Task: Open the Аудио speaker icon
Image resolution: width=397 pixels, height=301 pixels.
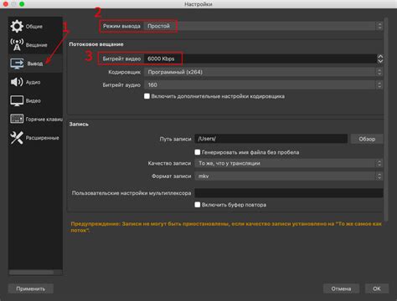Action: click(17, 82)
